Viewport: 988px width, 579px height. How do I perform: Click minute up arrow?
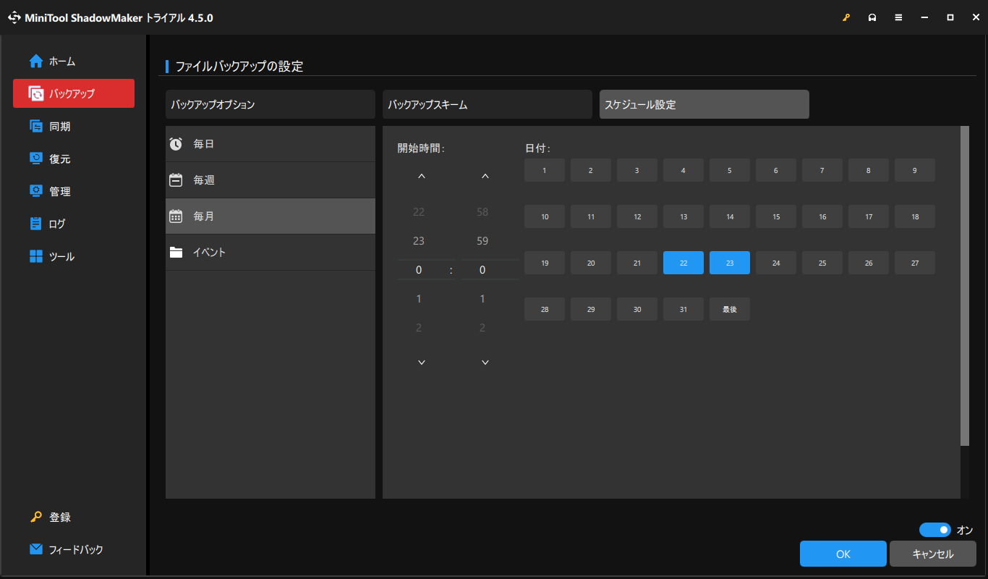(x=485, y=177)
